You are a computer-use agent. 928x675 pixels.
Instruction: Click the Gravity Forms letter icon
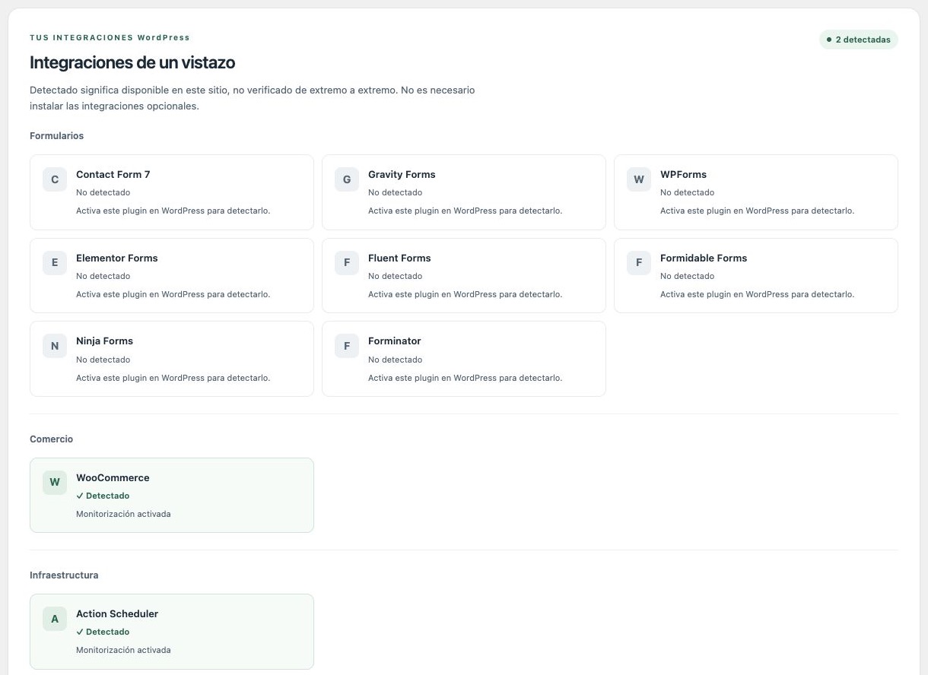click(347, 179)
